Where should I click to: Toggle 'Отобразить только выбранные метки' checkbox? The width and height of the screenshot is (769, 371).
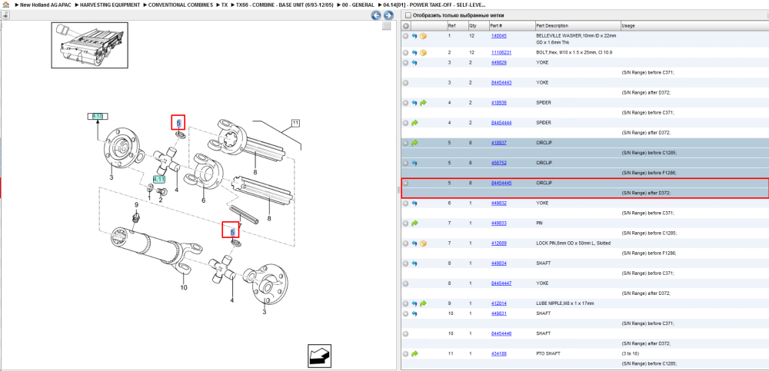pyautogui.click(x=408, y=15)
